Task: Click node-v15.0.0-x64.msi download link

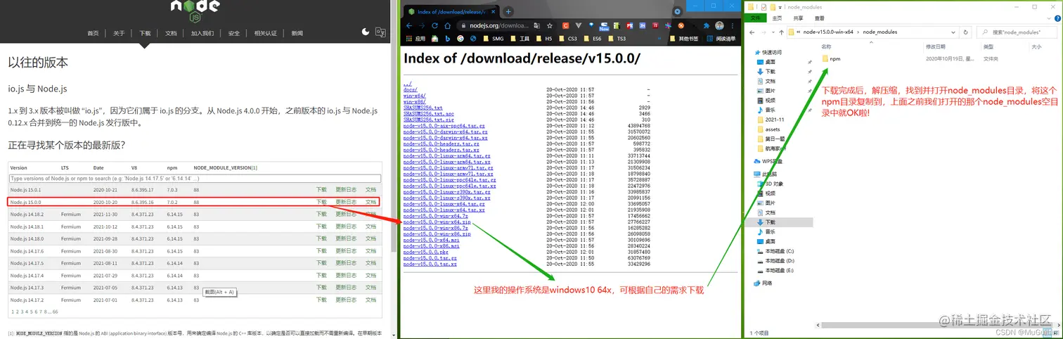Action: (x=431, y=241)
